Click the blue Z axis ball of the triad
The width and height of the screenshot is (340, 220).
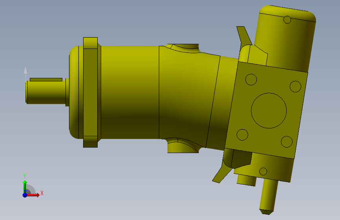coord(25,195)
